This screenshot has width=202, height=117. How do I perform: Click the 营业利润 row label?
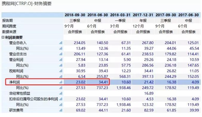16,60
